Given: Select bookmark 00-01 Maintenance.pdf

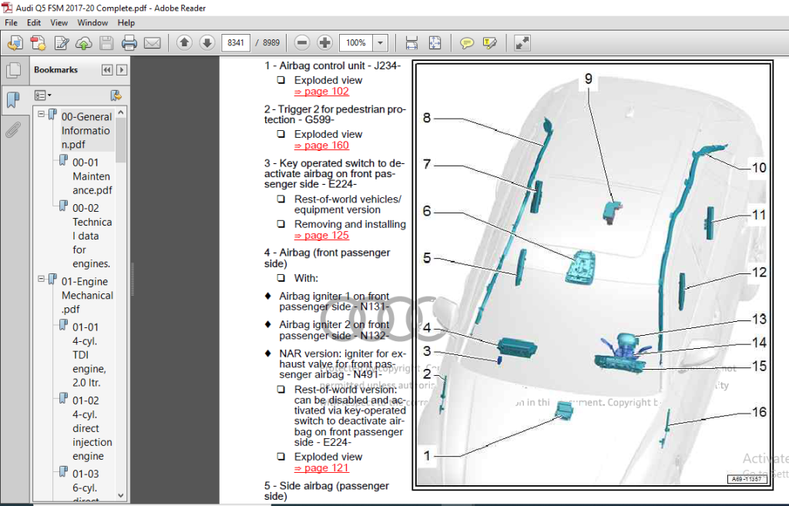Looking at the screenshot, I should [x=91, y=176].
